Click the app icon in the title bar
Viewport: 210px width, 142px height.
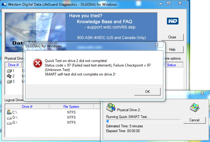[x=4, y=4]
